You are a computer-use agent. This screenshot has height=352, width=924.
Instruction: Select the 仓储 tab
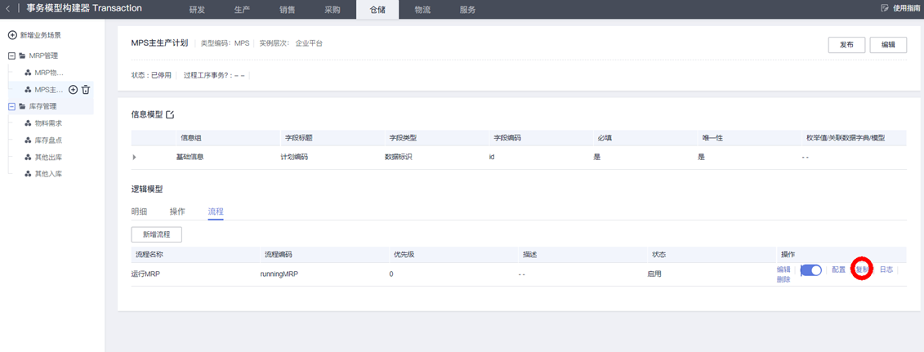377,10
